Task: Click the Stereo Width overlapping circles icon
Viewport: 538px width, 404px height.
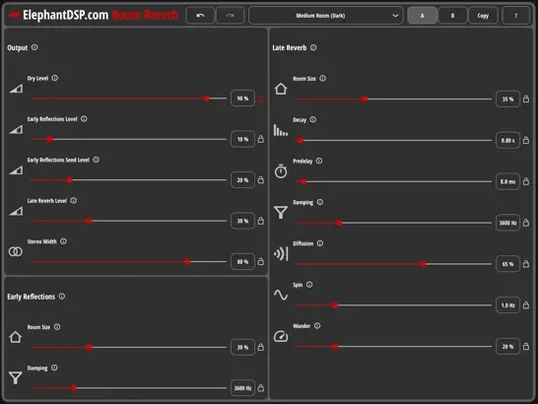Action: (x=16, y=251)
